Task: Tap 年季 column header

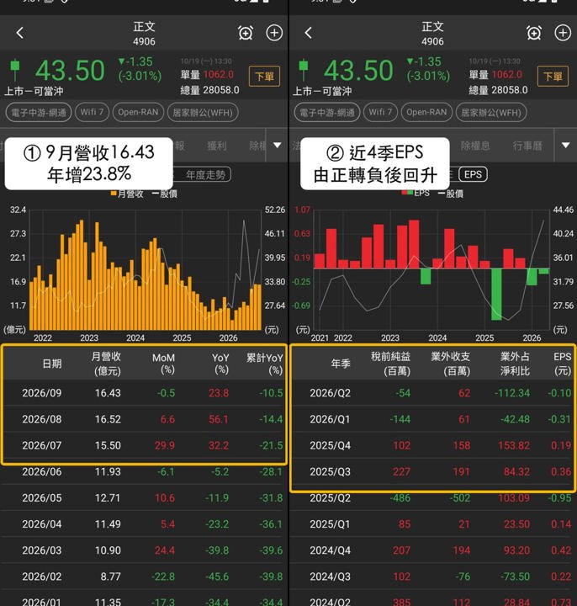Action: tap(341, 364)
